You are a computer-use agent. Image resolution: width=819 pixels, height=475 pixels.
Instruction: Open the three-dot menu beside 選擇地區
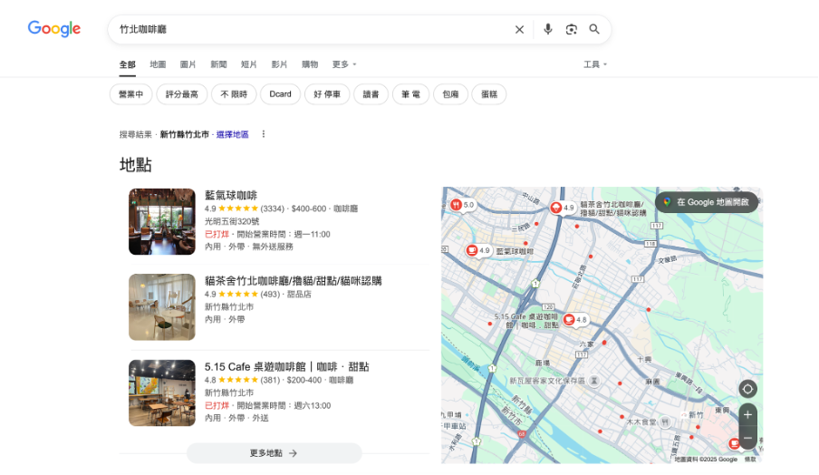point(264,134)
